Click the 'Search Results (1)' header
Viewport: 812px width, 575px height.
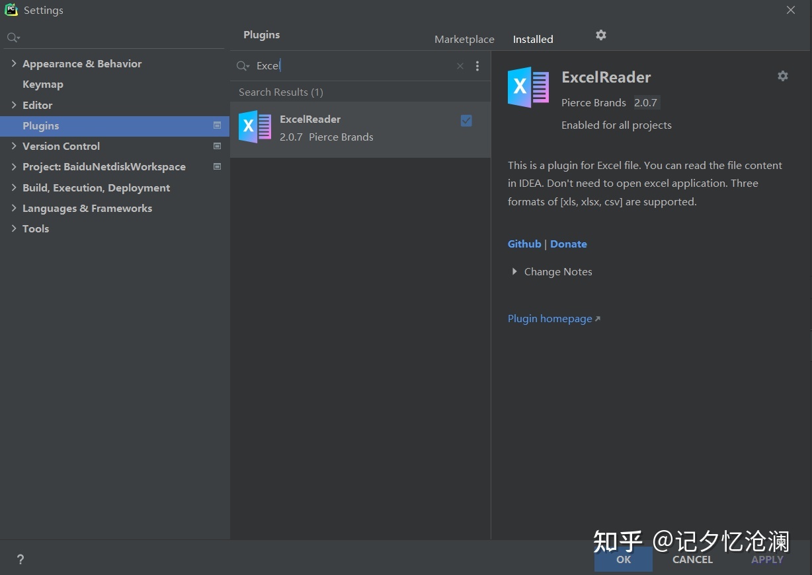coord(281,92)
